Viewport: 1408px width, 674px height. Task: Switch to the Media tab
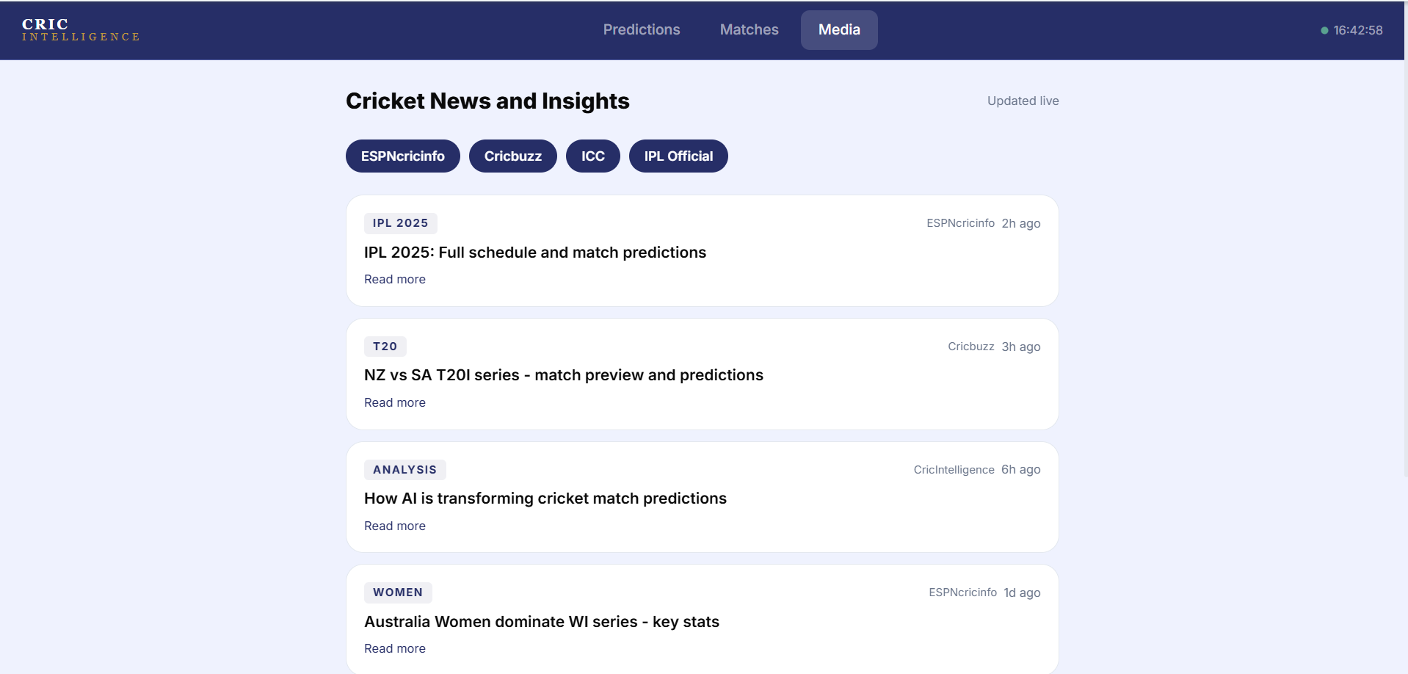coord(838,29)
